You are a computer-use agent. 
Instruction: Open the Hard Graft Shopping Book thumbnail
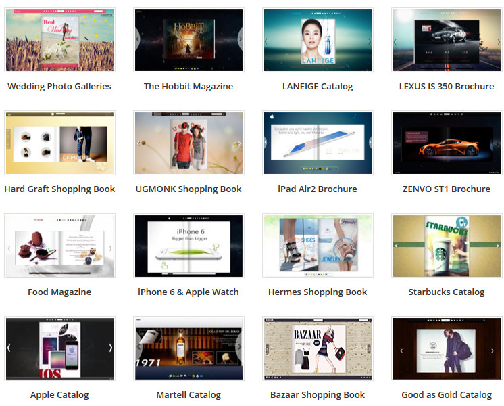(59, 143)
